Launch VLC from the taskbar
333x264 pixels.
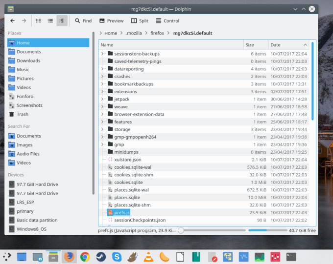[x=148, y=256]
